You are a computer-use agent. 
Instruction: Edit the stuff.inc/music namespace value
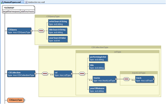(27, 11)
